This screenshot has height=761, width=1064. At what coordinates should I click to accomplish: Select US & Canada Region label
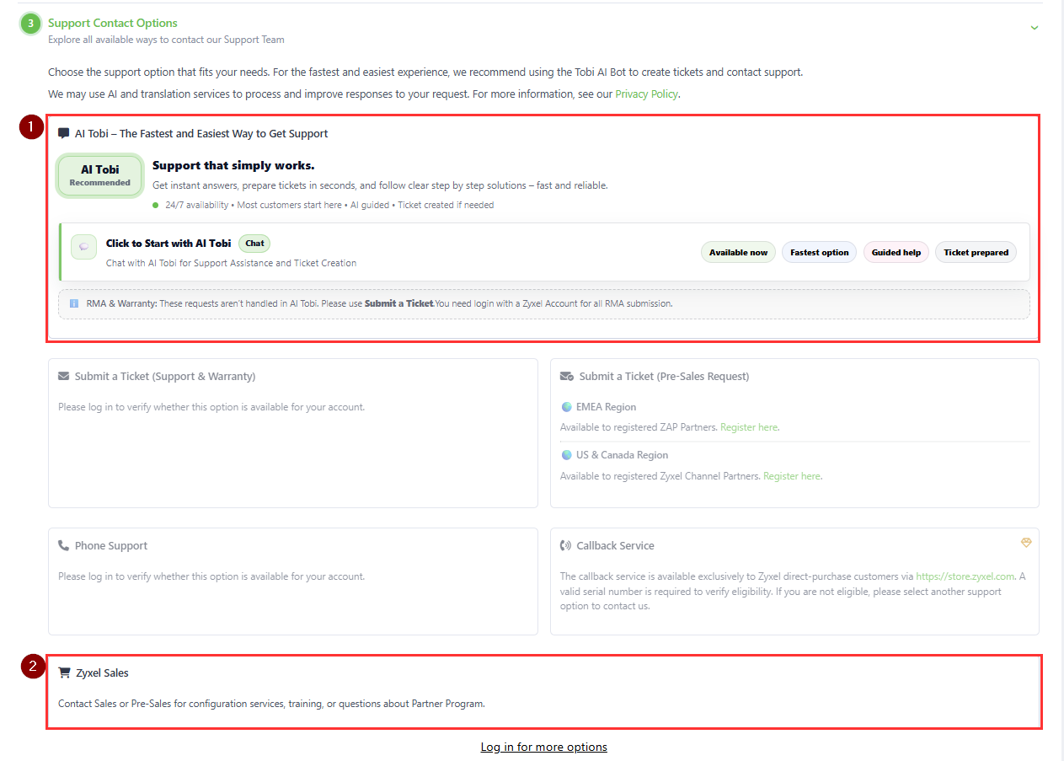tap(622, 455)
